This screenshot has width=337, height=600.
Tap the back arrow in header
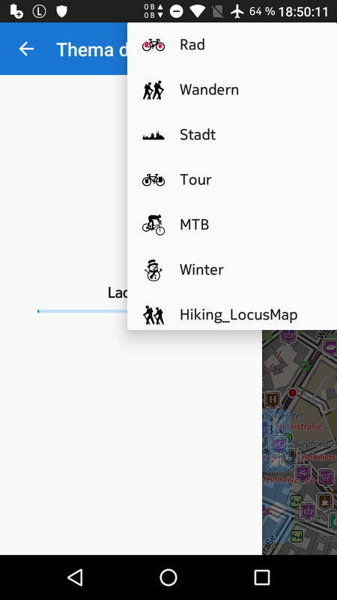point(26,49)
